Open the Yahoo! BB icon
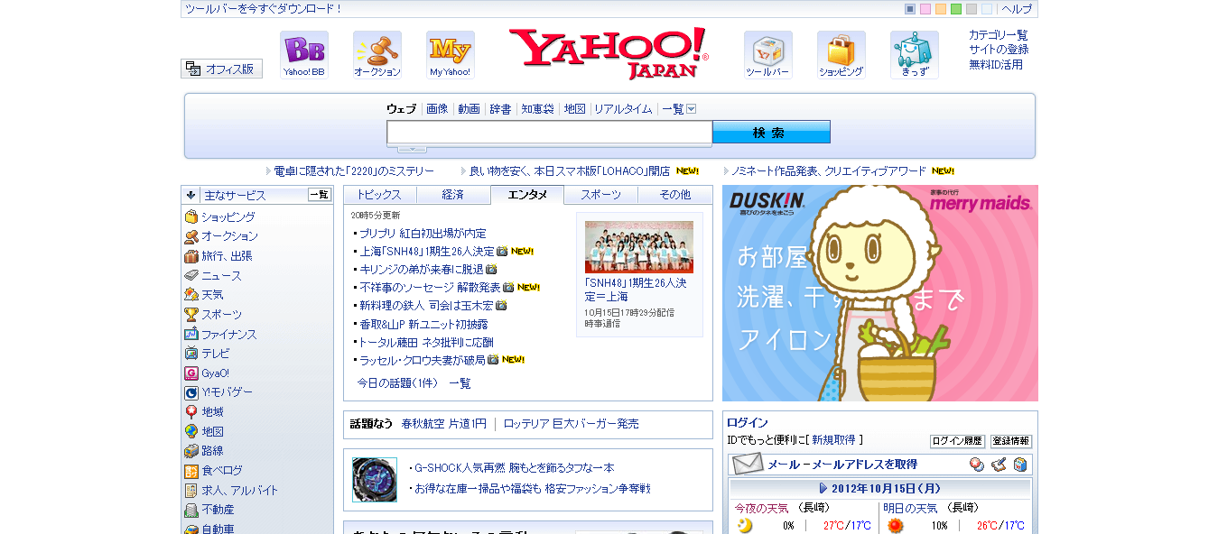The image size is (1218, 534). [x=304, y=55]
